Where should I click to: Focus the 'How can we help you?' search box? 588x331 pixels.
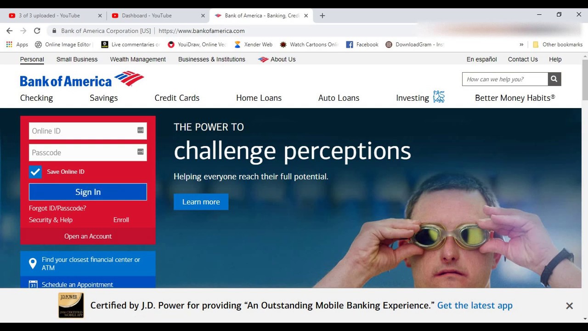click(x=505, y=79)
